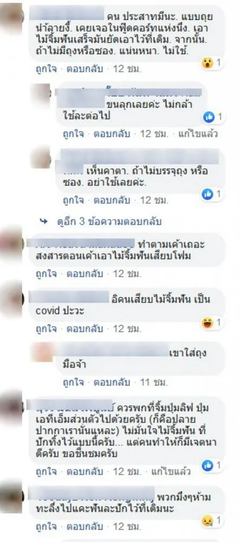The height and width of the screenshot is (542, 241).
Task: Click the like reaction on the 'เห็นคาตา' reply
Action: pyautogui.click(x=207, y=194)
